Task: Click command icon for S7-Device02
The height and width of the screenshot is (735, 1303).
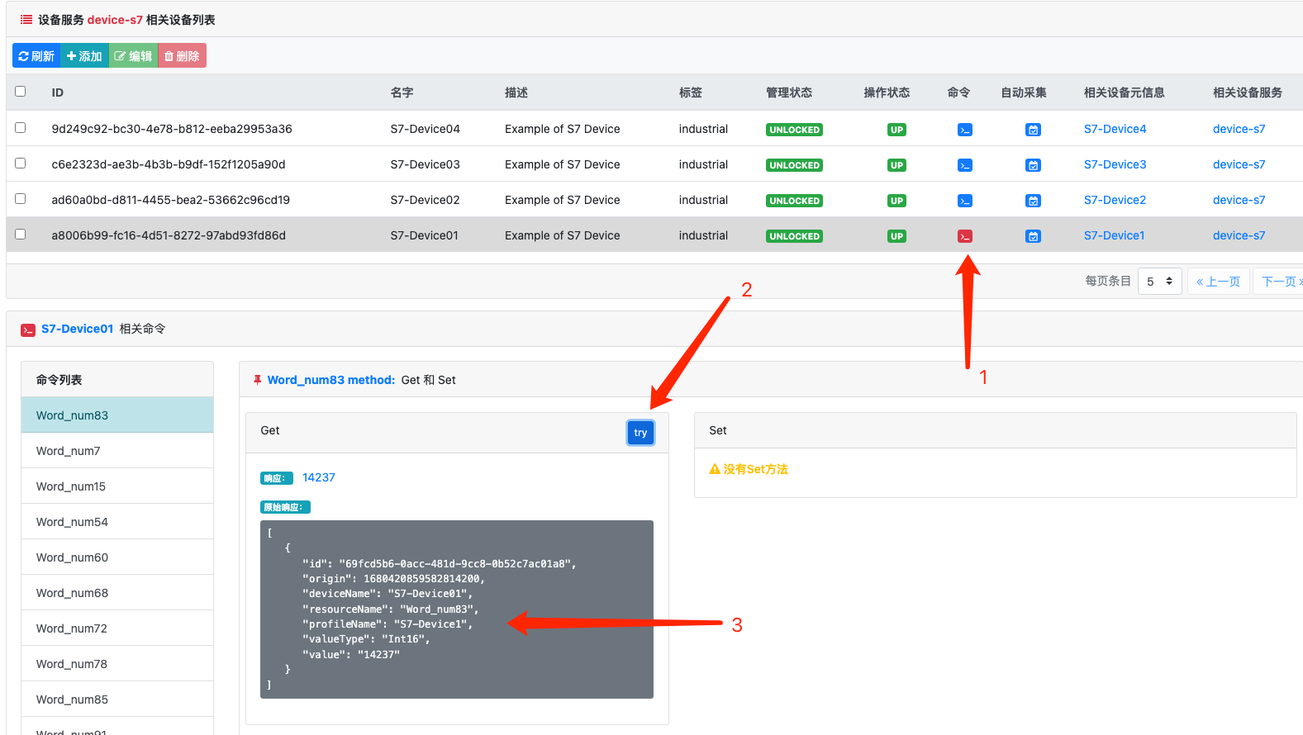Action: point(964,201)
